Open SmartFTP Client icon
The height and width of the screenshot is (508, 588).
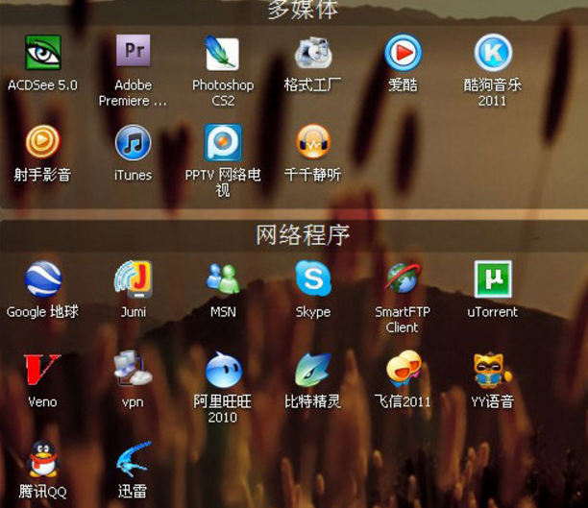[x=404, y=278]
